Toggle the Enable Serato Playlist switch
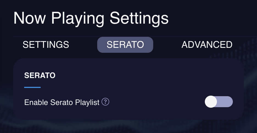 click(219, 102)
